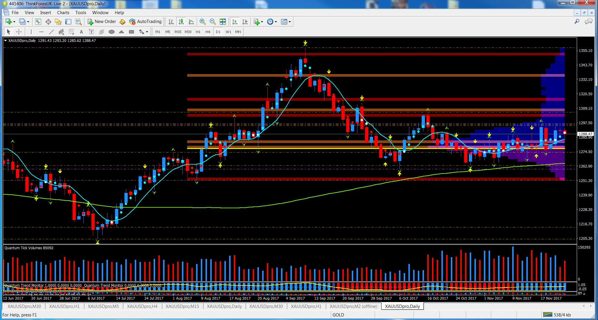Viewport: 598px width, 320px height.
Task: Expand the Arrows tool dropdown arrow
Action: [147, 32]
